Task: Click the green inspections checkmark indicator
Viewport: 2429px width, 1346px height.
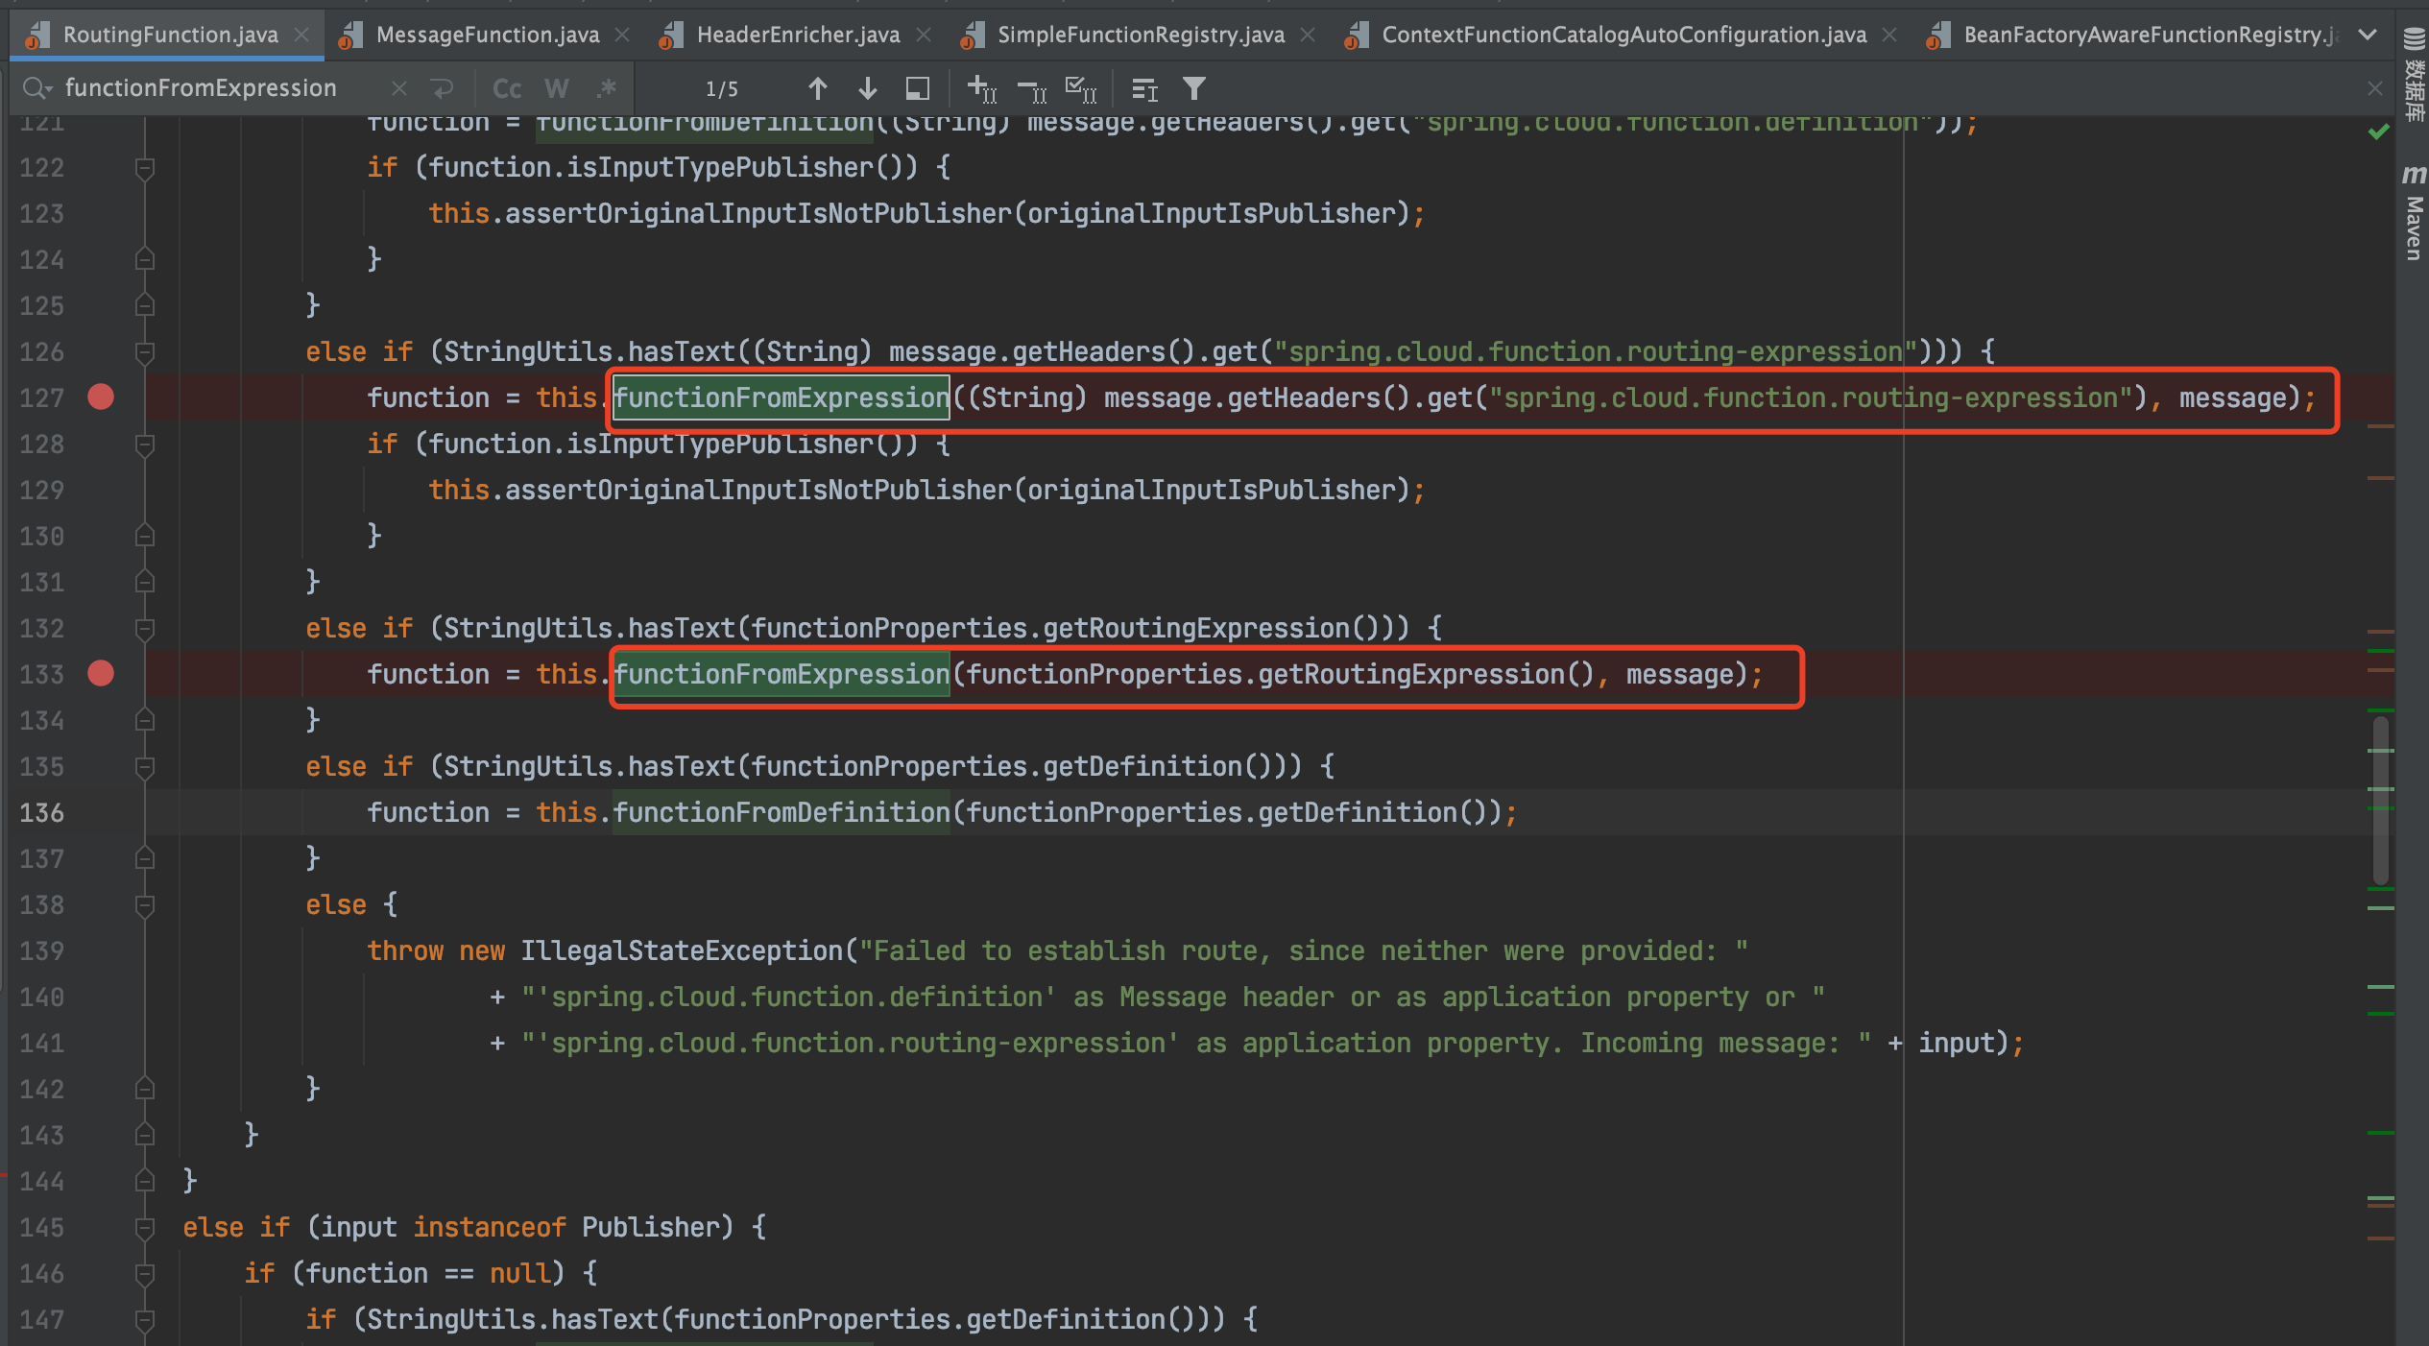Action: (2379, 132)
